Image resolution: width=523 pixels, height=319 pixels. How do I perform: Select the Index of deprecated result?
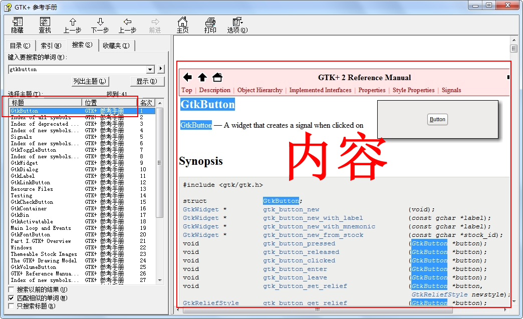pos(82,124)
